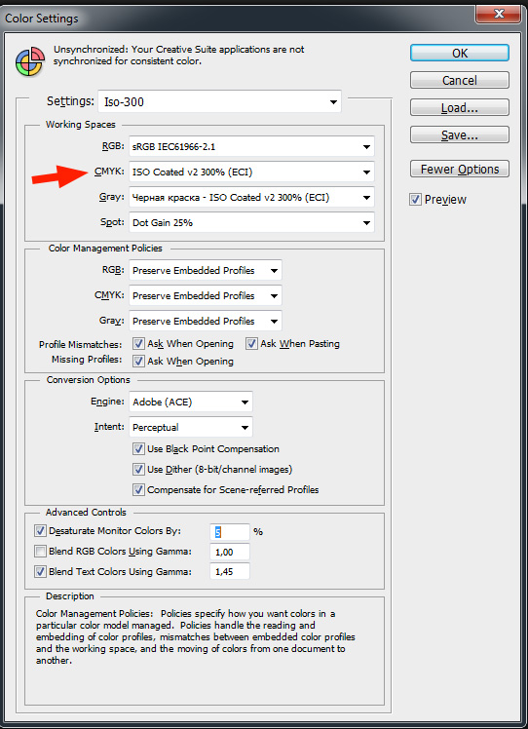Toggle Use Dither checkbox
This screenshot has width=528, height=729.
click(138, 469)
